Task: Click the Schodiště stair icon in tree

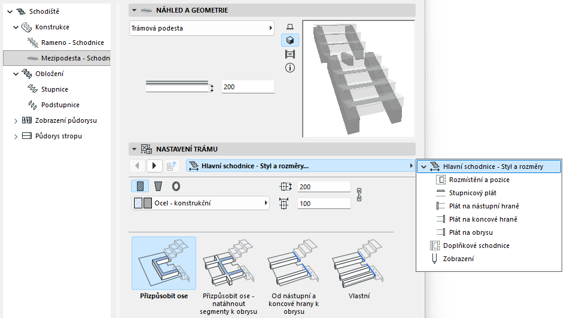Action: click(x=21, y=11)
